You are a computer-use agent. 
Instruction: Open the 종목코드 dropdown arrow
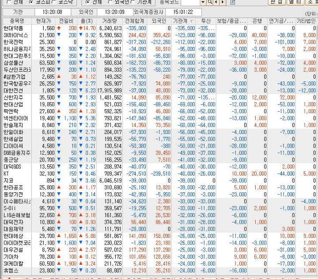[203, 2]
